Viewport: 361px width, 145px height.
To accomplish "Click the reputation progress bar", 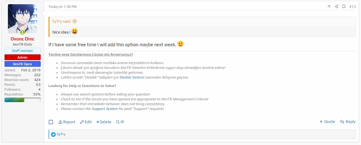I will click(22, 100).
